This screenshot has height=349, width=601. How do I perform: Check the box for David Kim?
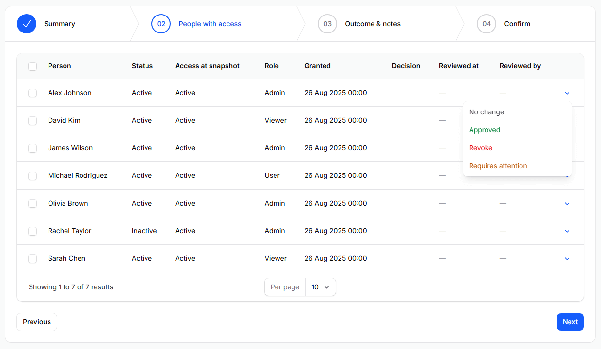click(x=32, y=121)
